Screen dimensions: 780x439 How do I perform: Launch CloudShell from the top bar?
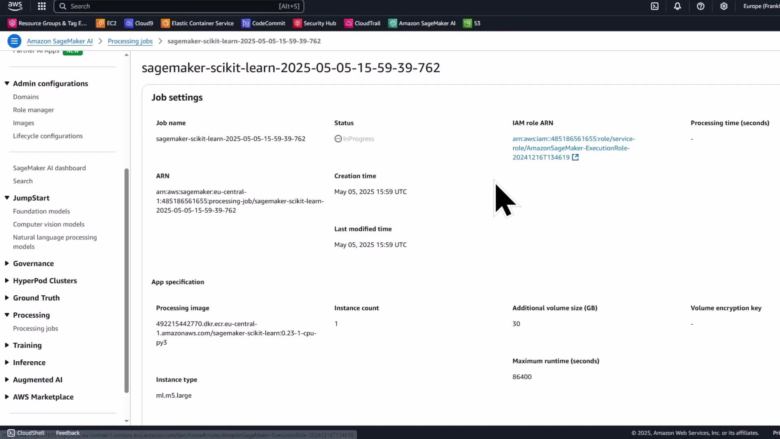click(x=655, y=6)
